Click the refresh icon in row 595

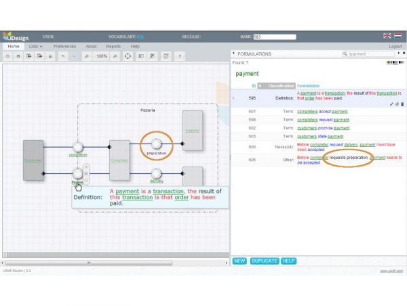397,104
